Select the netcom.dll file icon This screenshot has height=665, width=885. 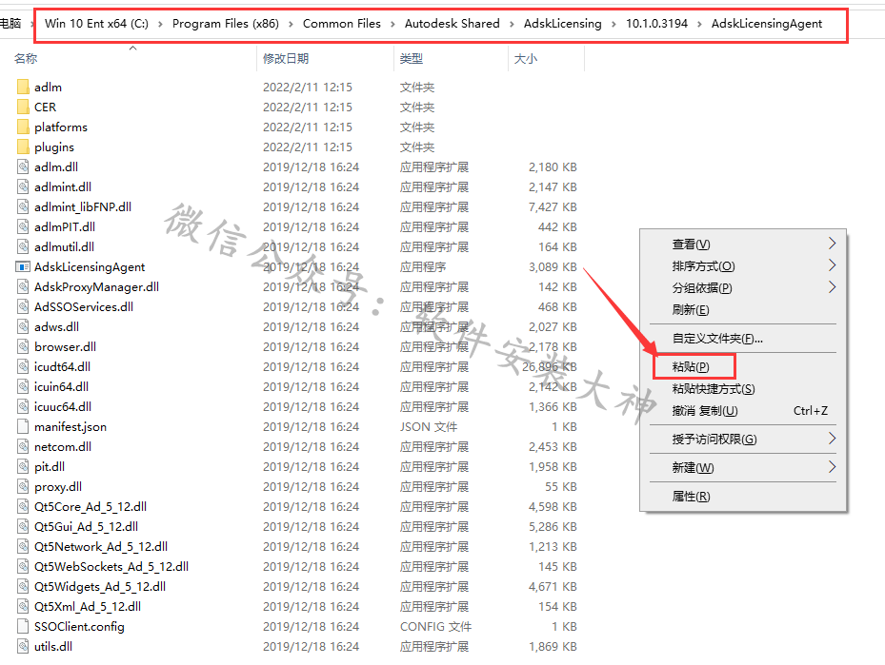[23, 447]
